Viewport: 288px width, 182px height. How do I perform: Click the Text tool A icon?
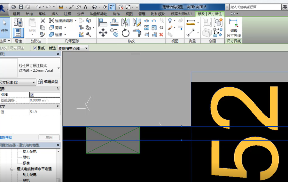(x=85, y=7)
